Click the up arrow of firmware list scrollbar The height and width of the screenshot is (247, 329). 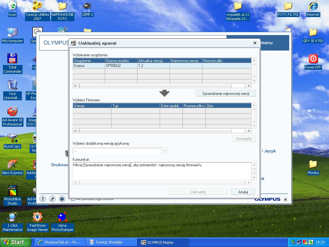[x=254, y=105]
